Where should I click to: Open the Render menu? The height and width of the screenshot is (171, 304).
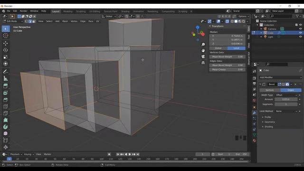point(23,11)
